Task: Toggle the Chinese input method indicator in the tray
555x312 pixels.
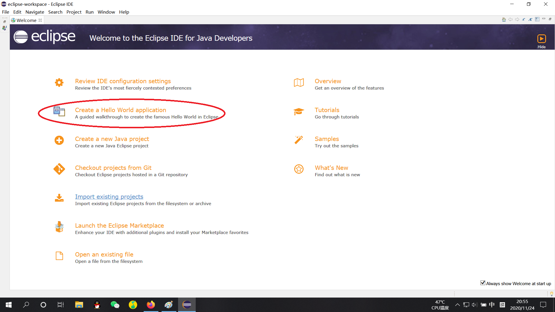Action: 492,305
